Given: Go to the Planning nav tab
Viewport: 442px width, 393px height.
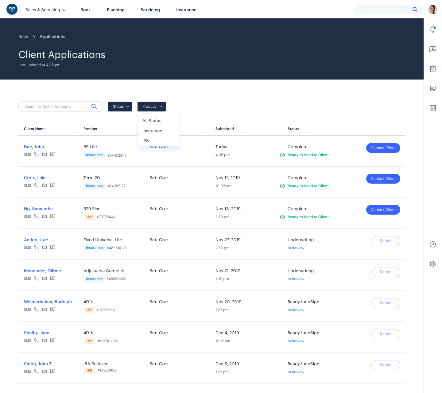Looking at the screenshot, I should coord(116,10).
